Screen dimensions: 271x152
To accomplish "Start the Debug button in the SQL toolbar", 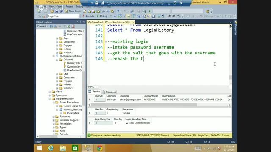I will click(x=102, y=16).
